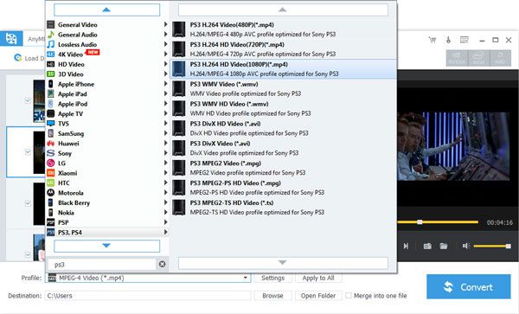The height and width of the screenshot is (314, 519).
Task: Click the Load Disc button
Action: (x=29, y=58)
